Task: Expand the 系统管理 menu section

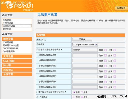Action: (x=17, y=74)
